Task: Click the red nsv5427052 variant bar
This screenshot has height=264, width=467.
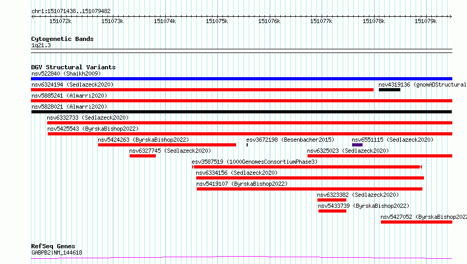Action: pyautogui.click(x=417, y=222)
